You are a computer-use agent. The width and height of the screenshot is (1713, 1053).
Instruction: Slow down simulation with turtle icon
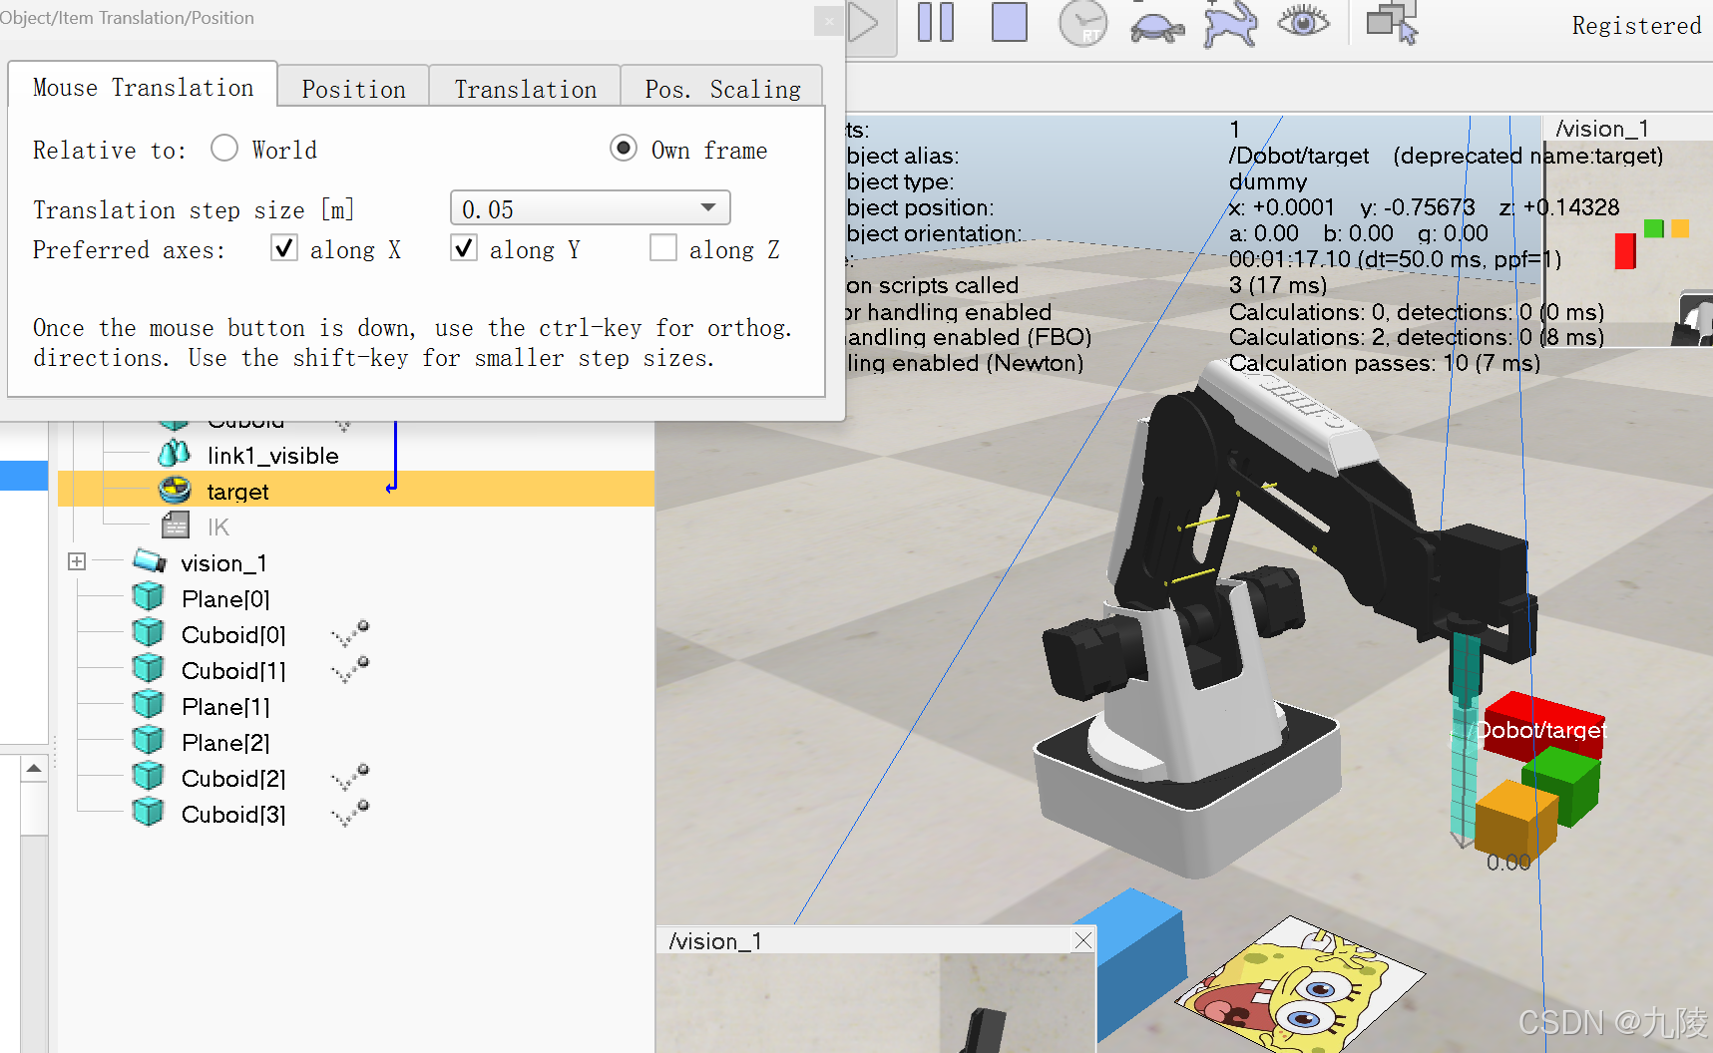pyautogui.click(x=1157, y=24)
